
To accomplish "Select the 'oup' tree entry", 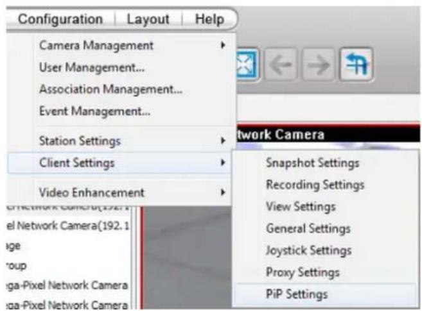I will 16,266.
